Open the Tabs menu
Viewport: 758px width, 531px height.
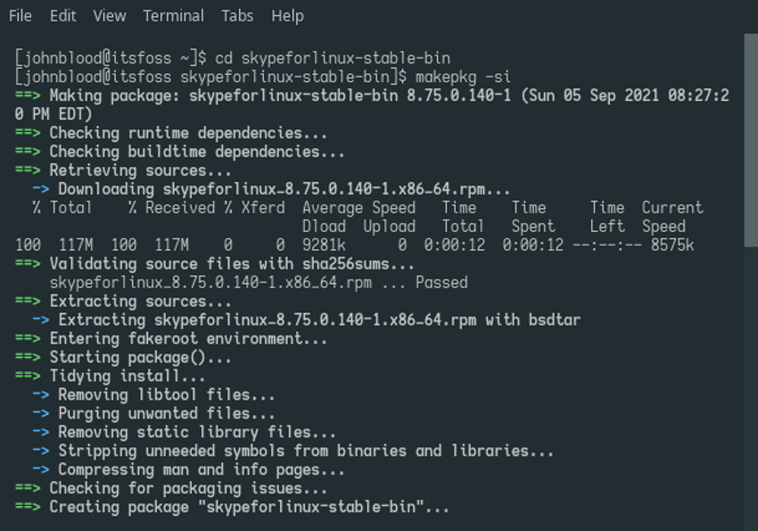coord(237,15)
